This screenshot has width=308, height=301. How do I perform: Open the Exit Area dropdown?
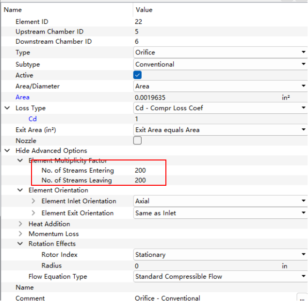tap(220, 130)
